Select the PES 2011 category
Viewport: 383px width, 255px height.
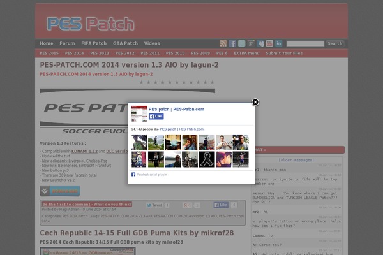[x=150, y=53]
